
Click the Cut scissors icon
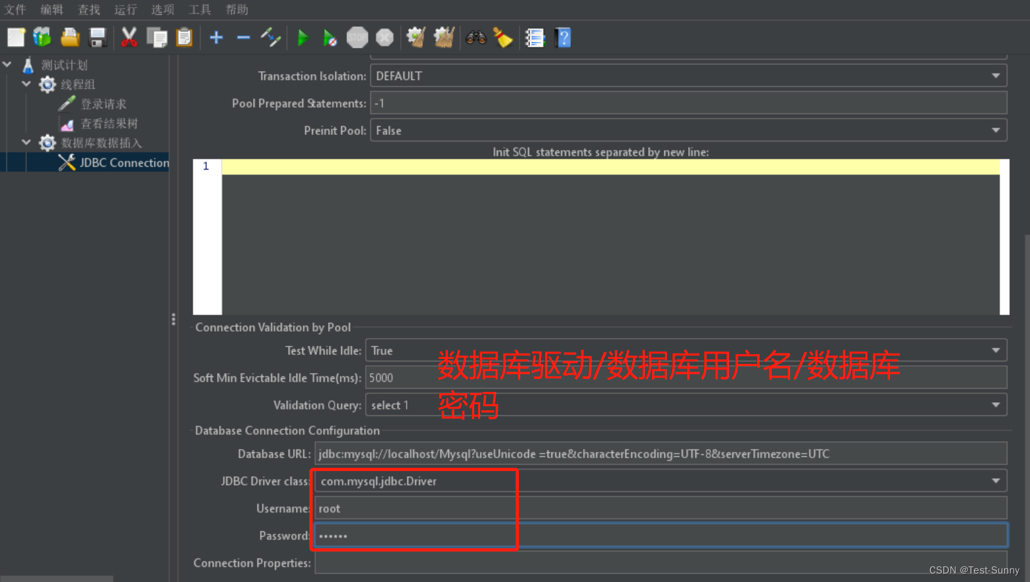(129, 38)
